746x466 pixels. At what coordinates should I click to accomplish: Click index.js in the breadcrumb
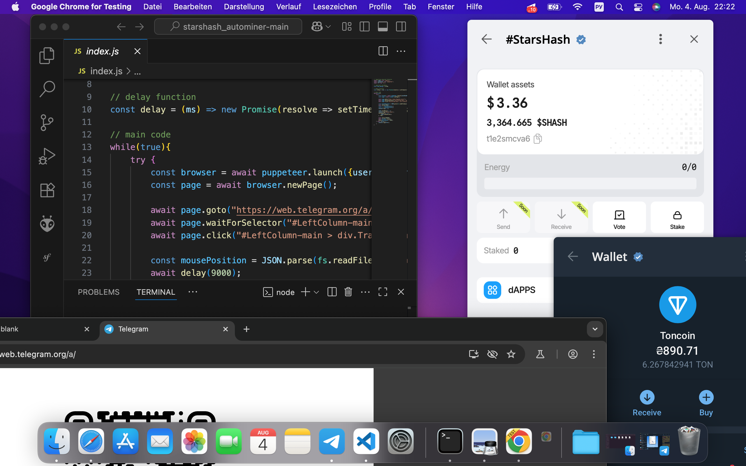[x=106, y=71]
